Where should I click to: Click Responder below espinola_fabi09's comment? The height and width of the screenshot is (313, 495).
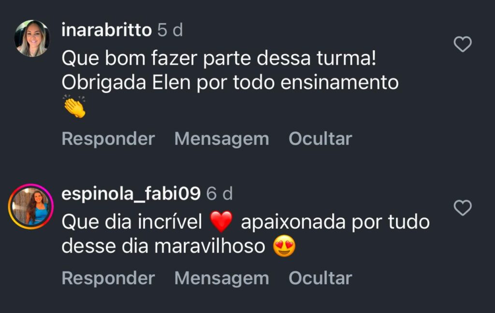pos(108,278)
